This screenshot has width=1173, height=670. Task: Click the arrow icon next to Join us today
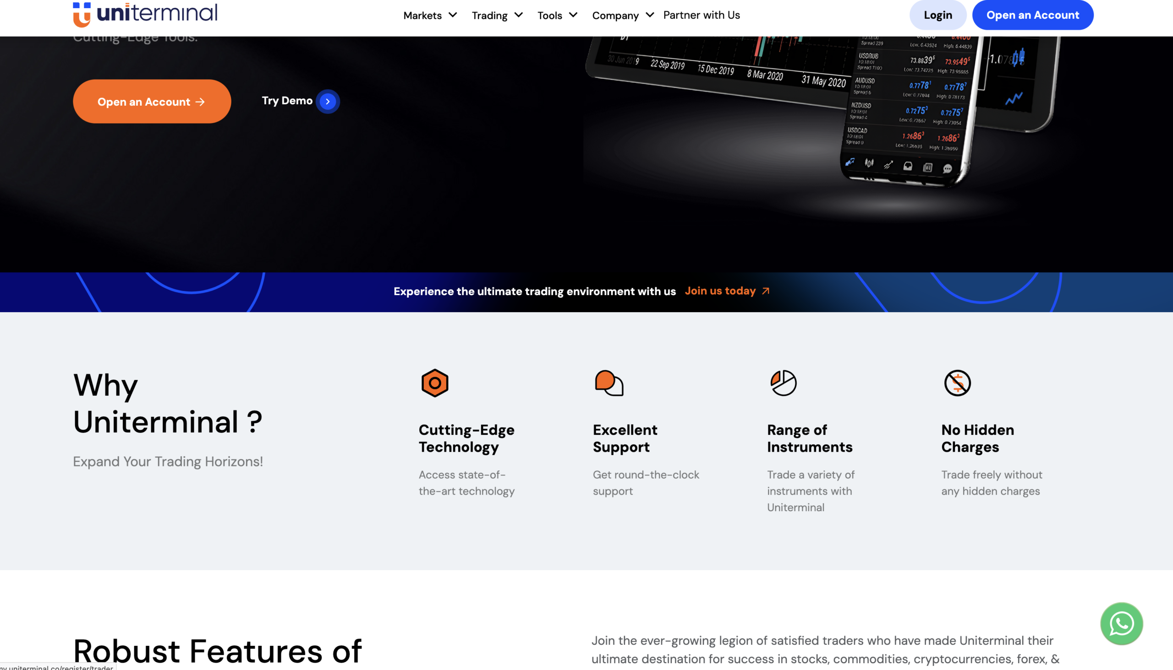click(766, 291)
